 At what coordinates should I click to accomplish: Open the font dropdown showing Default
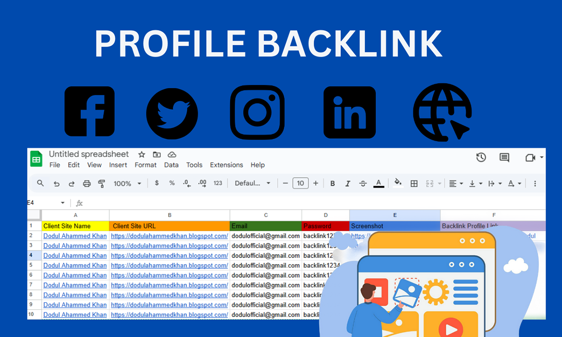point(252,183)
